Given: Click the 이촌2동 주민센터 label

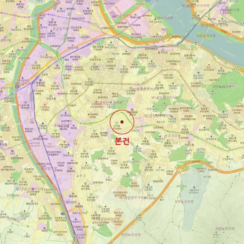Looking at the screenshot, I should [x=196, y=17].
